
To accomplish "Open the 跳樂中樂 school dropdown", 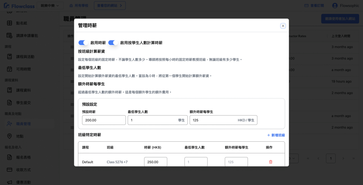I will point(50,6).
